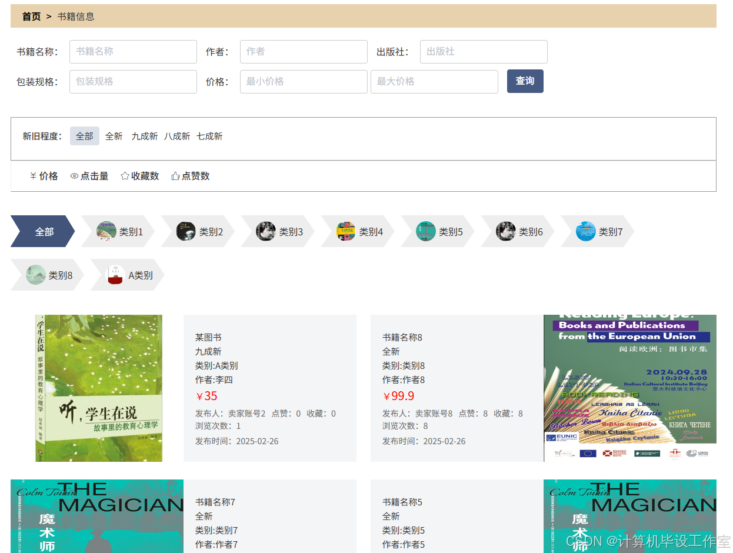Select 全部 condition filter
Viewport: 733px width, 553px height.
pos(85,136)
